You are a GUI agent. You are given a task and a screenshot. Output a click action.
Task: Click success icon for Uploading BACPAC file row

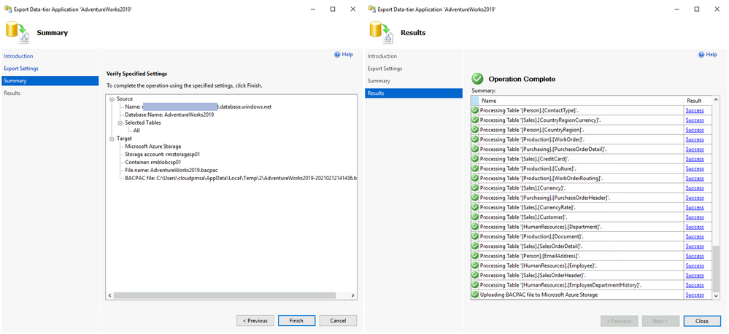click(x=474, y=295)
